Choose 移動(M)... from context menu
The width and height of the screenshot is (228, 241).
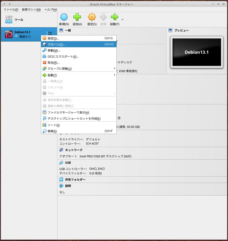coord(79,50)
